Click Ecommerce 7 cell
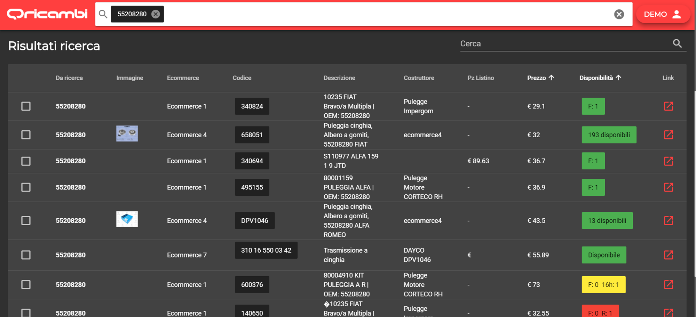696x317 pixels. click(187, 255)
